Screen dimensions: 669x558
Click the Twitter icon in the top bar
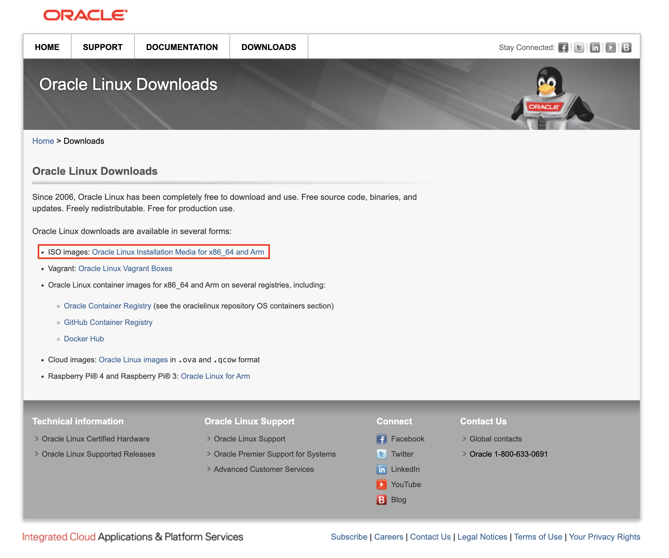[579, 48]
